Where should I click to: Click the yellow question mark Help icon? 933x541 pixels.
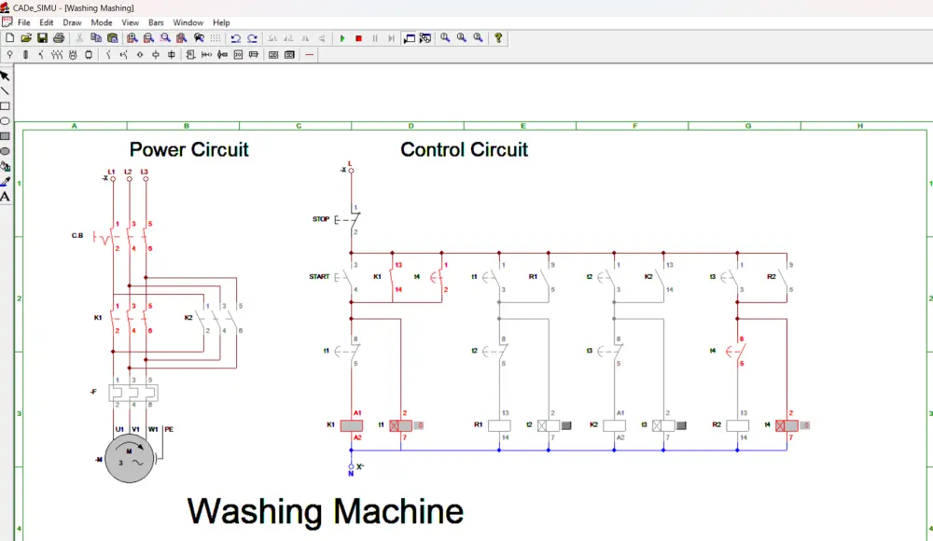[x=498, y=38]
